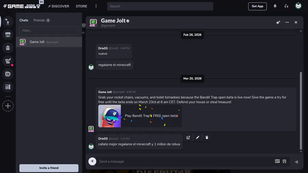Click the dashed circle plus add community button
This screenshot has width=308, height=173.
click(x=8, y=106)
